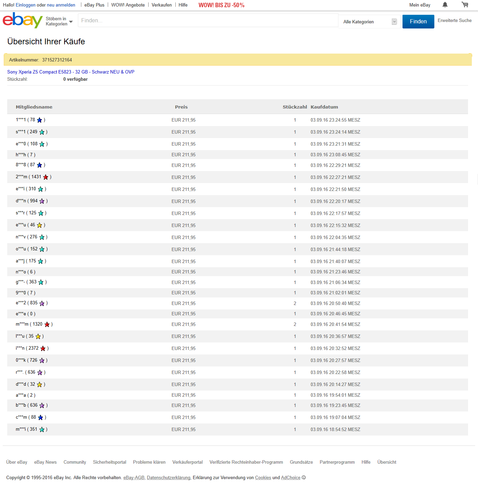Click the Grundsätze footer link
This screenshot has width=478, height=497.
click(301, 462)
